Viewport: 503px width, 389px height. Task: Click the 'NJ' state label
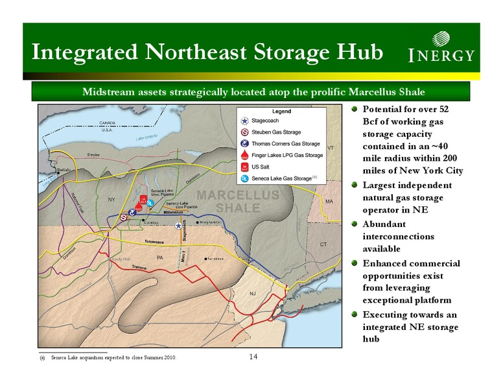tap(252, 293)
